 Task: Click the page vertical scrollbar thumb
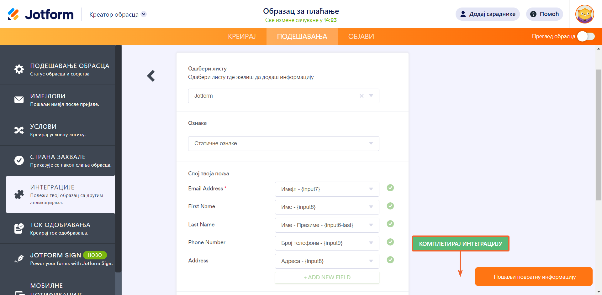pyautogui.click(x=599, y=135)
